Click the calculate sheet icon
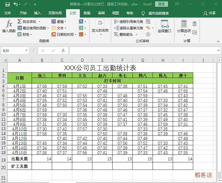Image resolution: width=222 pixels, height=183 pixels. (195, 32)
